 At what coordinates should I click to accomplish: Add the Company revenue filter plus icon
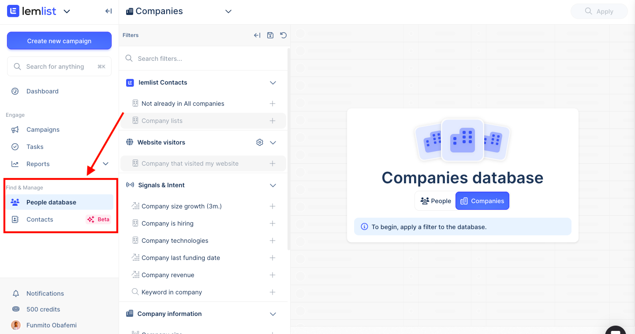point(273,275)
